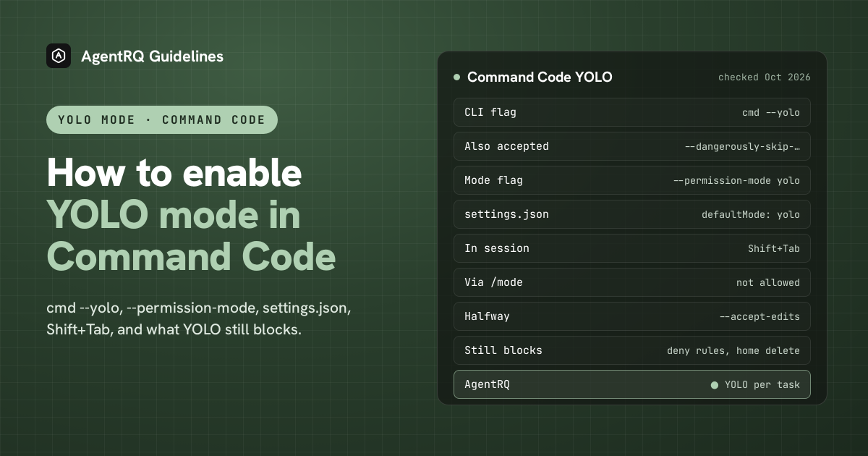Select the Also accepted row label
This screenshot has height=456, width=868.
click(x=506, y=146)
